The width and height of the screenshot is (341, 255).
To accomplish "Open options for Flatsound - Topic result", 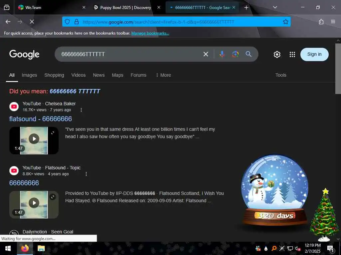I will (x=86, y=174).
